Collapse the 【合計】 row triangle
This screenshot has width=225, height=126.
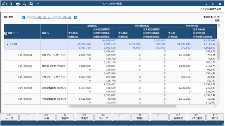pos(7,44)
